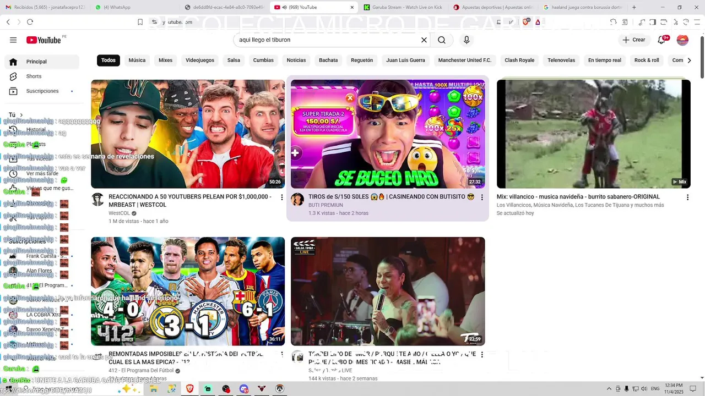
Task: Open the account avatar menu
Action: [x=682, y=40]
